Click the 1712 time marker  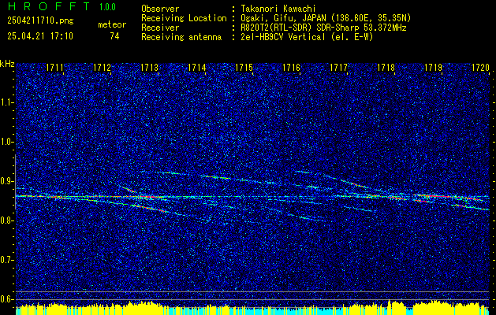click(x=103, y=68)
